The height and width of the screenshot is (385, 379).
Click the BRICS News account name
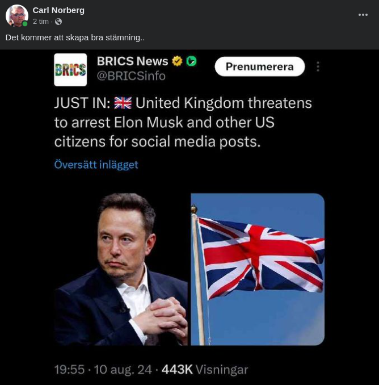click(x=132, y=61)
